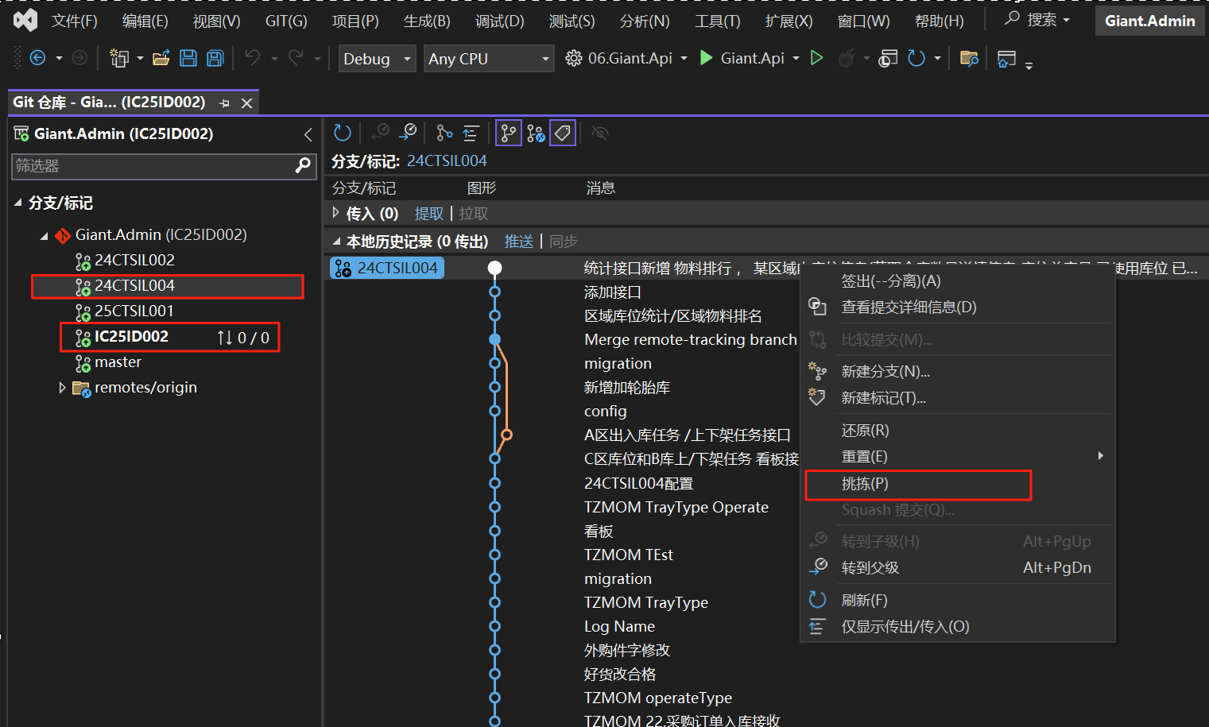Image resolution: width=1209 pixels, height=727 pixels.
Task: Expand the remotes/origin tree node
Action: coord(62,388)
